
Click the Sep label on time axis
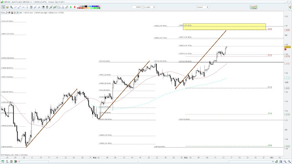[186, 158]
